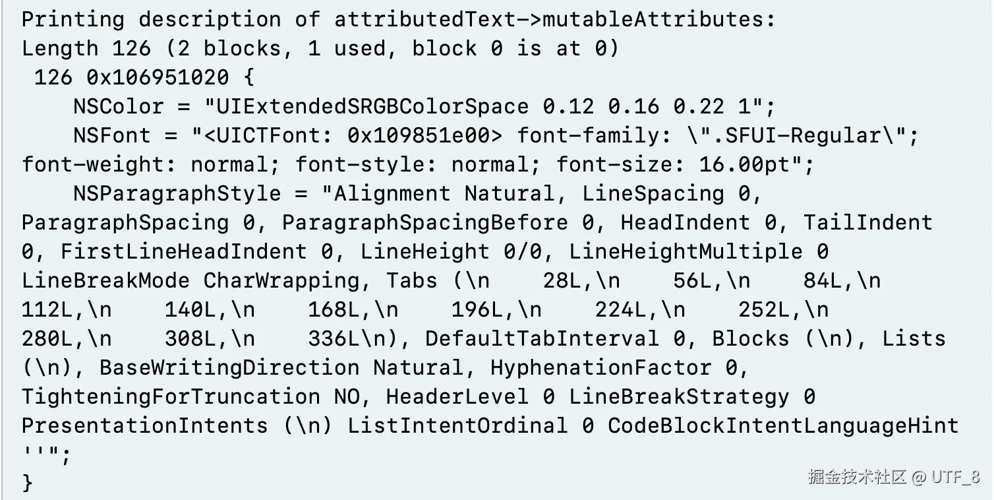
Task: Click the NSFont key
Action: click(112, 135)
